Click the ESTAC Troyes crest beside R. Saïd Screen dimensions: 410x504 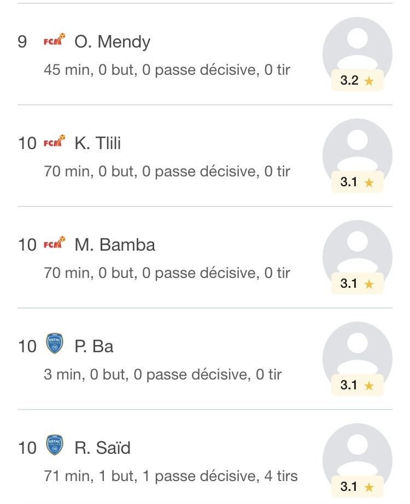54,445
